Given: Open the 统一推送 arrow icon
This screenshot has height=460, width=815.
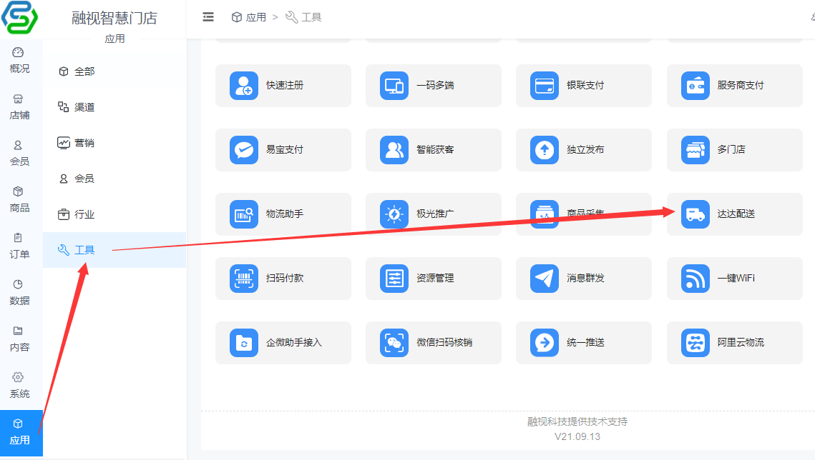Looking at the screenshot, I should (x=545, y=343).
